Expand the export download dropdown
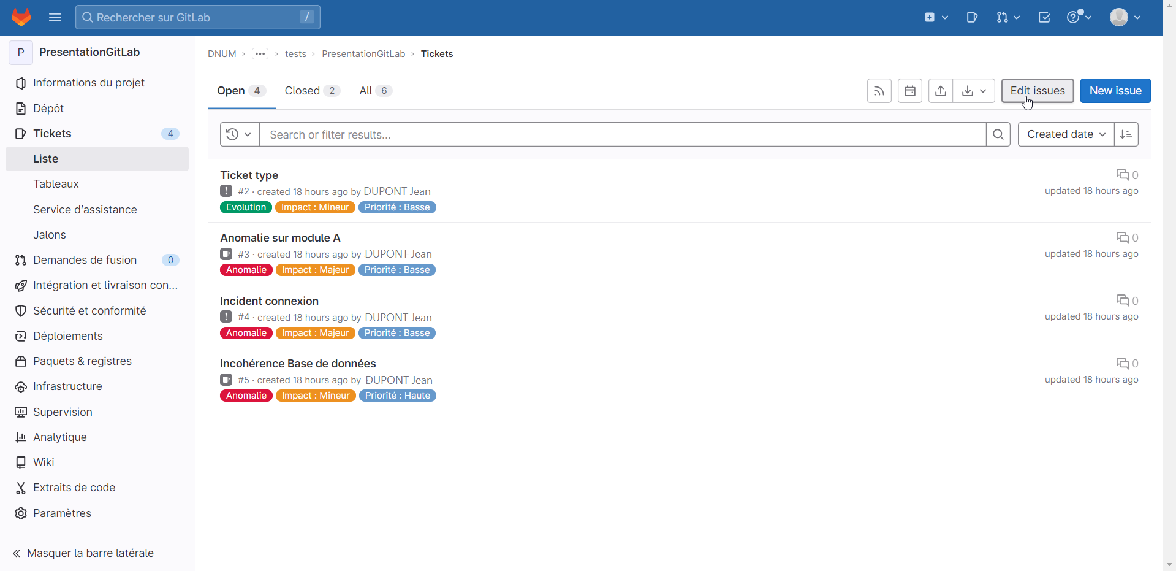 973,91
